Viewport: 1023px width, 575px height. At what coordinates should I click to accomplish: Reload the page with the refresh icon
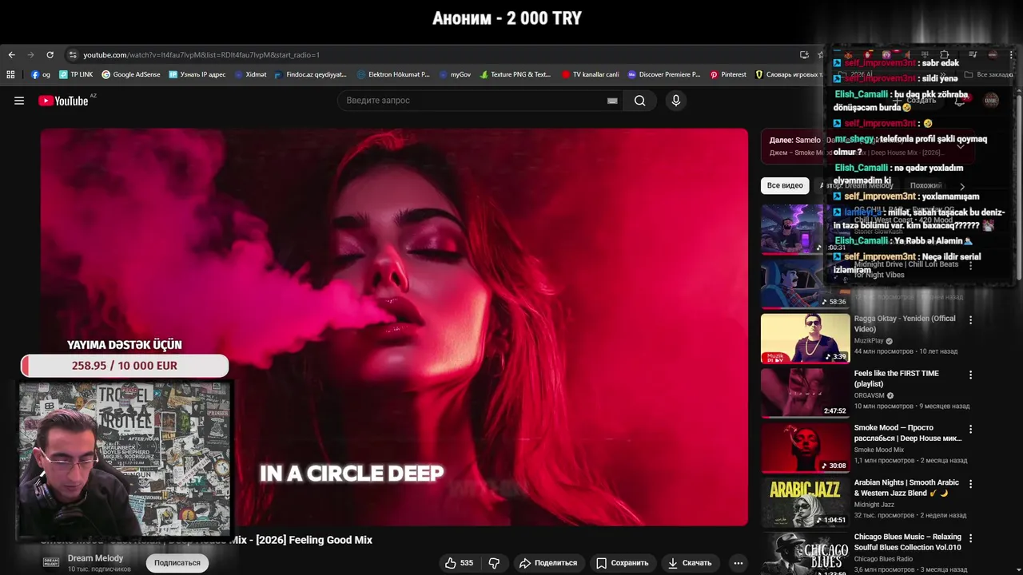coord(50,55)
